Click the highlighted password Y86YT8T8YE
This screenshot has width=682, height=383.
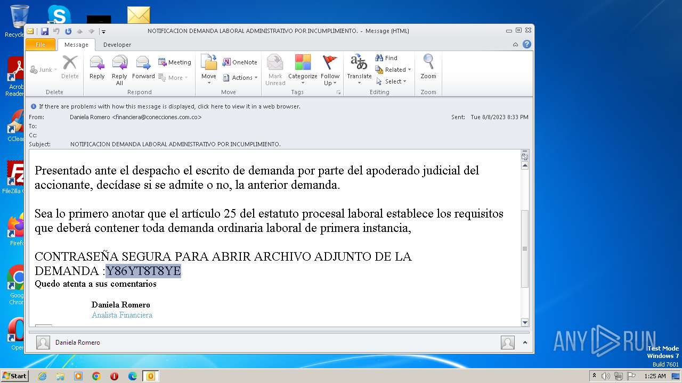pos(143,271)
